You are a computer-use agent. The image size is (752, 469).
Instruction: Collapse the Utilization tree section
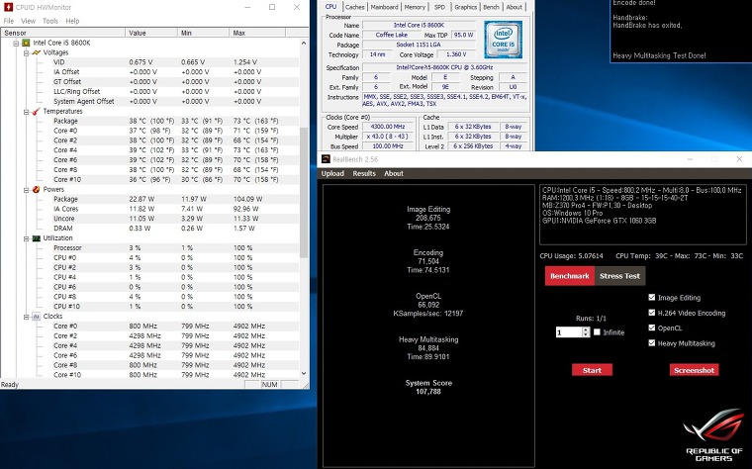[x=27, y=238]
